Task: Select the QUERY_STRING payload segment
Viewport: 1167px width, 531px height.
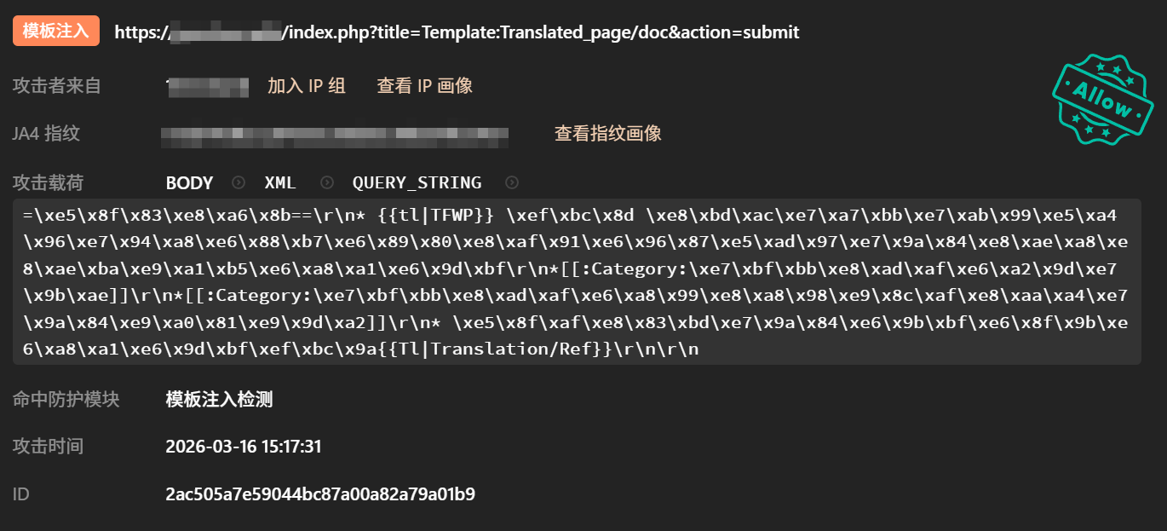Action: [x=417, y=182]
